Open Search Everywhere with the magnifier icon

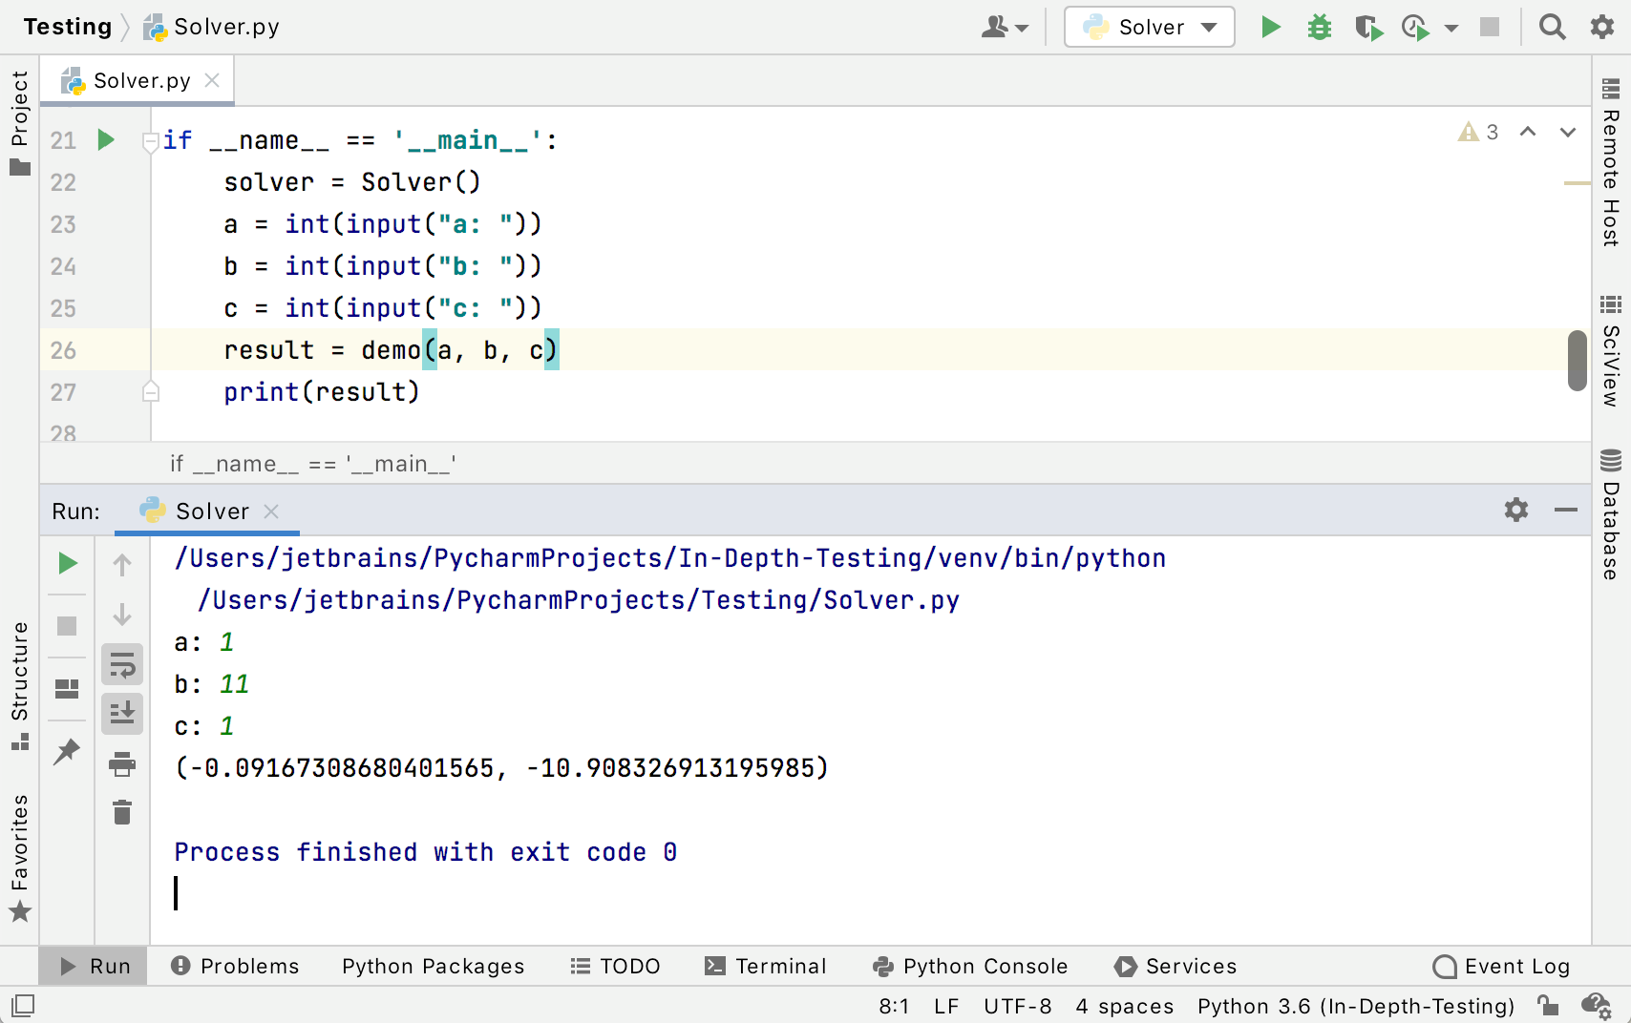[x=1552, y=27]
